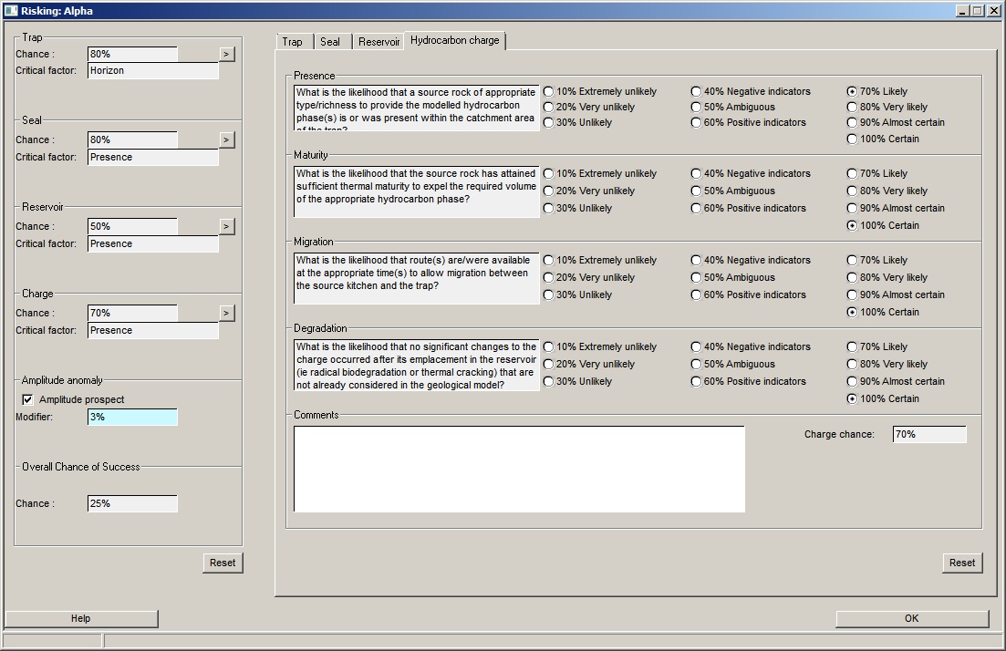
Task: Select 80% Very likely for Presence
Action: (x=853, y=108)
